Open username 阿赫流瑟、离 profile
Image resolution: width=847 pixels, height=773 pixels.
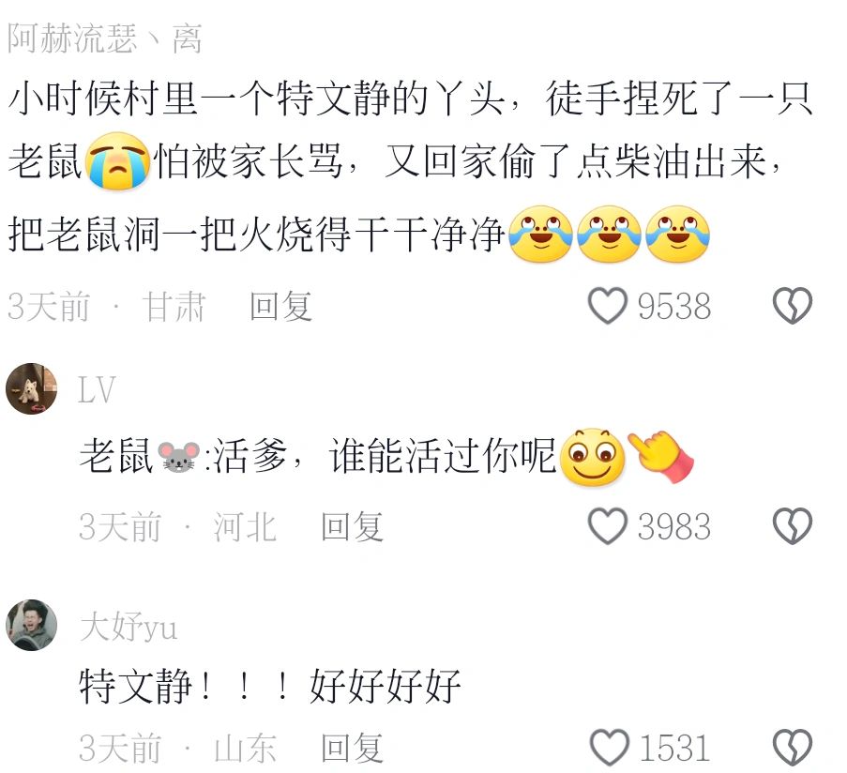(105, 38)
